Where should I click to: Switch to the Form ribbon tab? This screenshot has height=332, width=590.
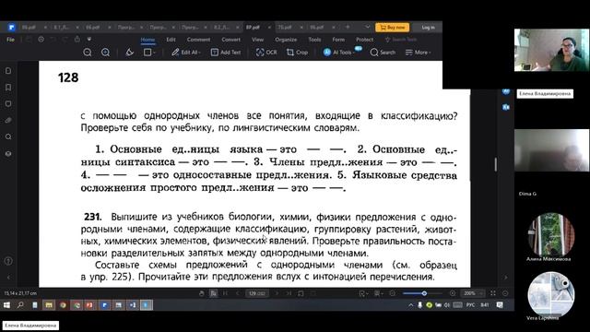[x=338, y=40]
